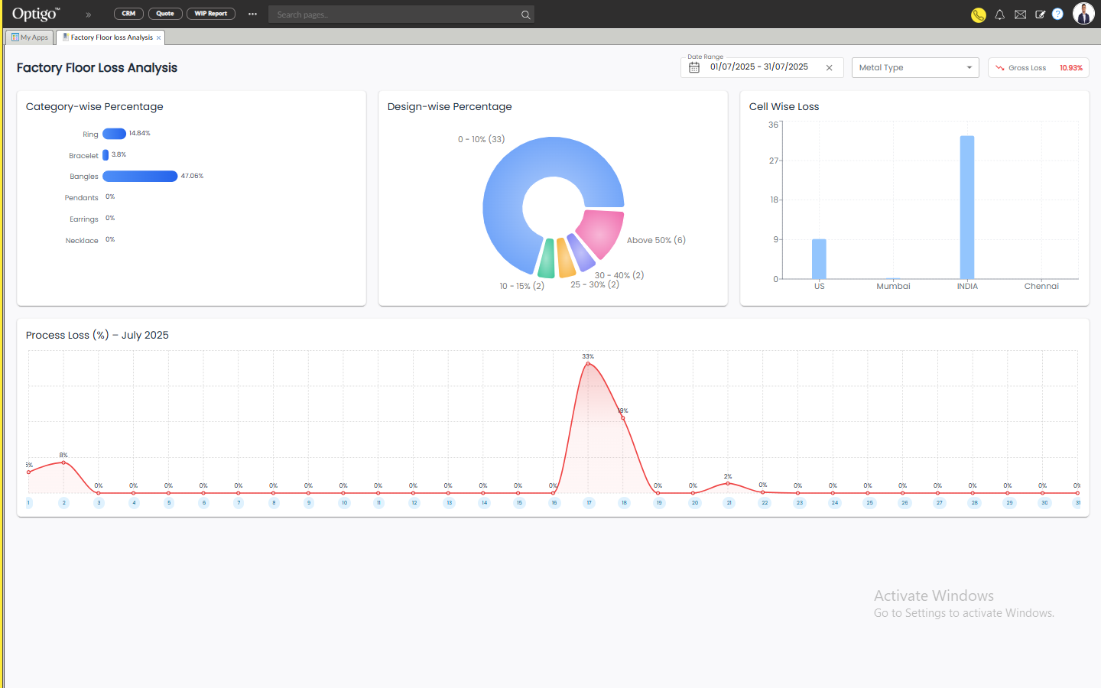1101x688 pixels.
Task: Click the edit note icon in header
Action: tap(1040, 15)
